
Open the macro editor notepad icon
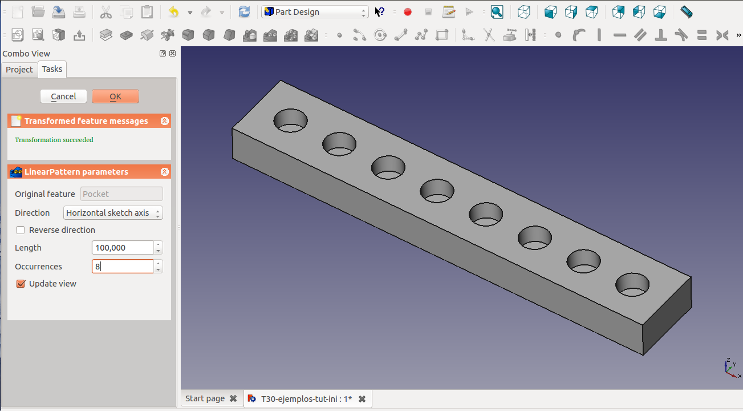tap(449, 11)
